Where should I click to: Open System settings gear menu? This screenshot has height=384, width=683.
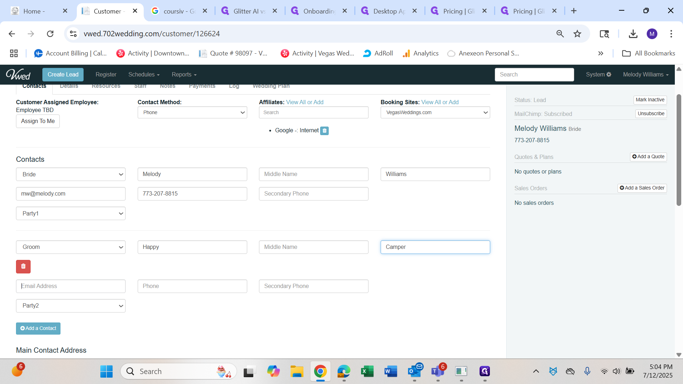click(598, 74)
